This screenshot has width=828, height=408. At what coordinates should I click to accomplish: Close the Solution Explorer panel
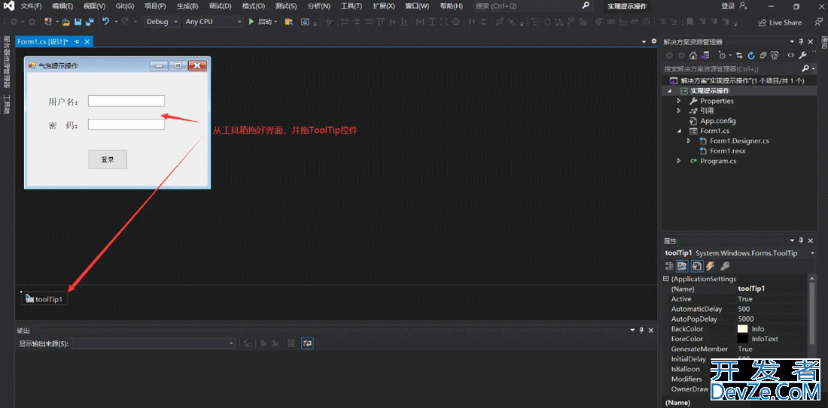pos(811,41)
